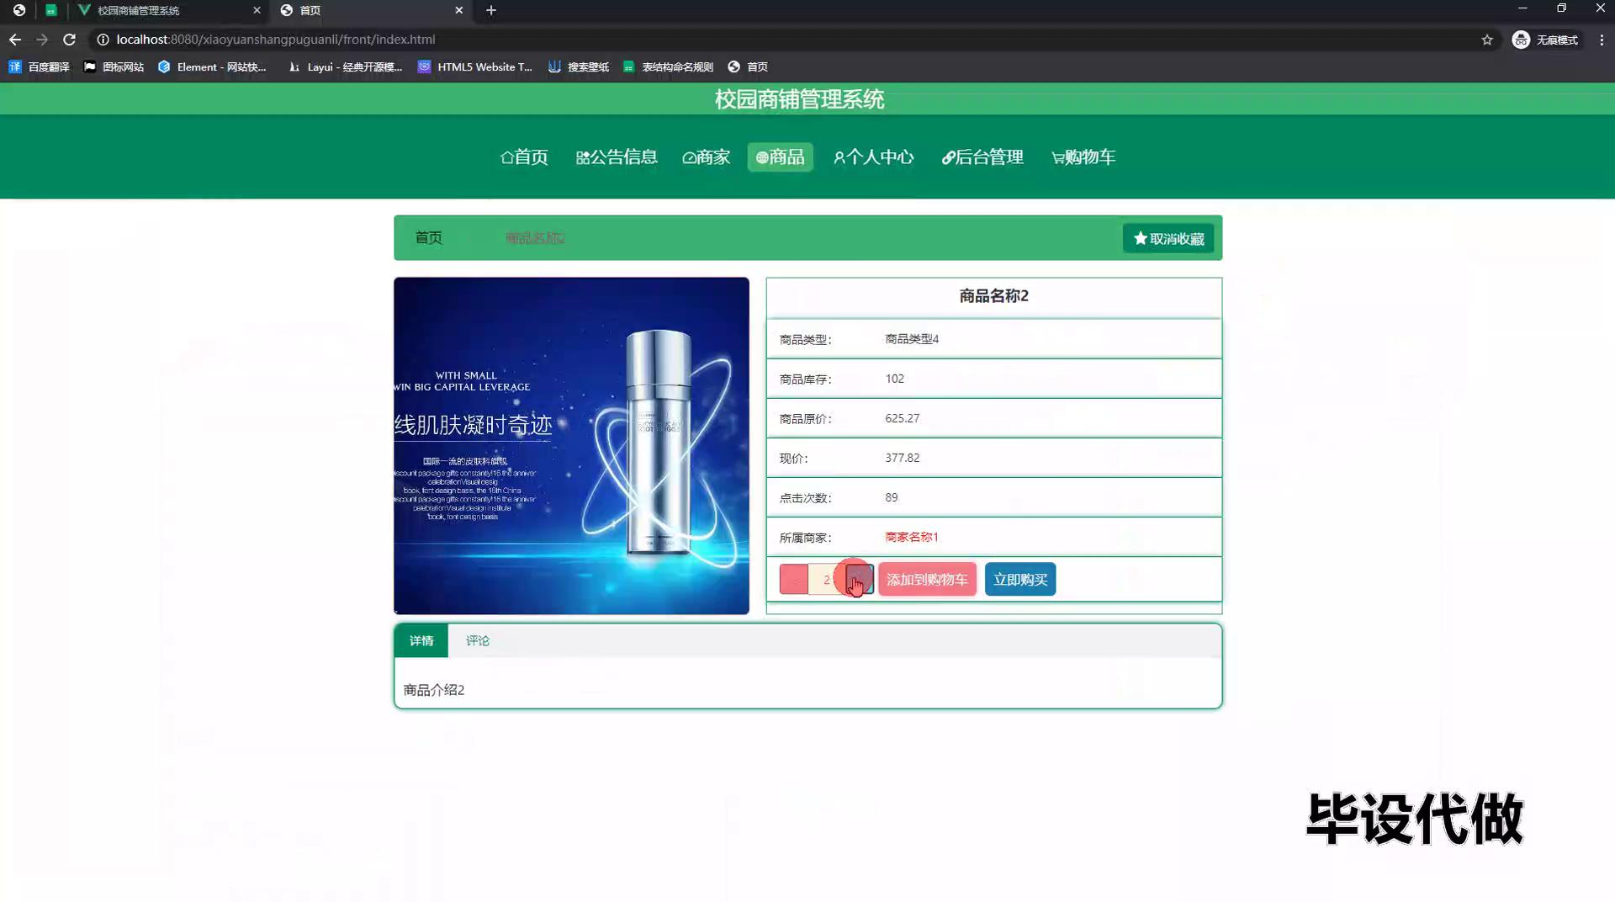Open the Element bookmark
Screen dimensions: 1615x902
pos(213,66)
